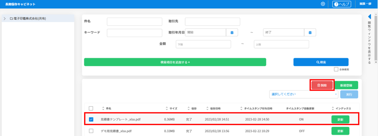Focus the 件名 search field

click(134, 22)
